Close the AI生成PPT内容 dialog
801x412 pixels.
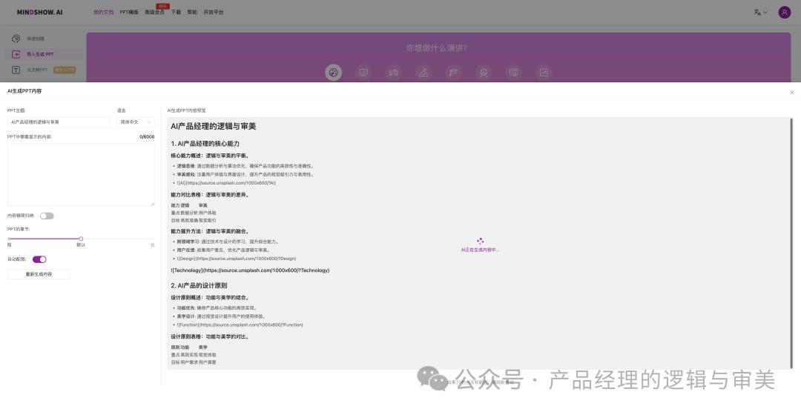click(x=792, y=93)
